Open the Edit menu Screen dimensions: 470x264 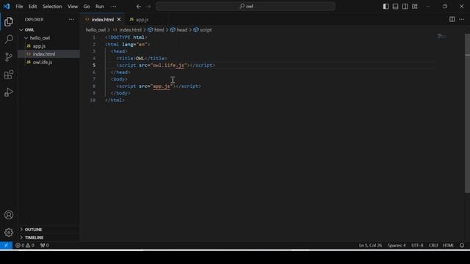coord(32,7)
